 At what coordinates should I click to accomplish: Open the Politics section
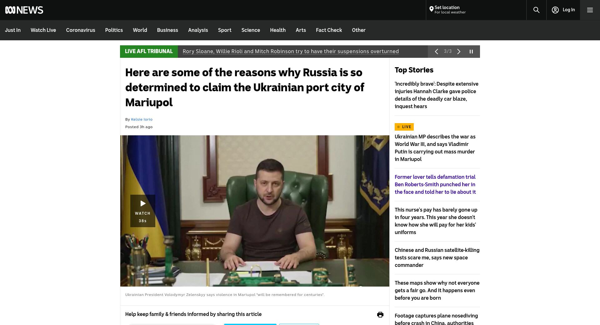click(114, 30)
